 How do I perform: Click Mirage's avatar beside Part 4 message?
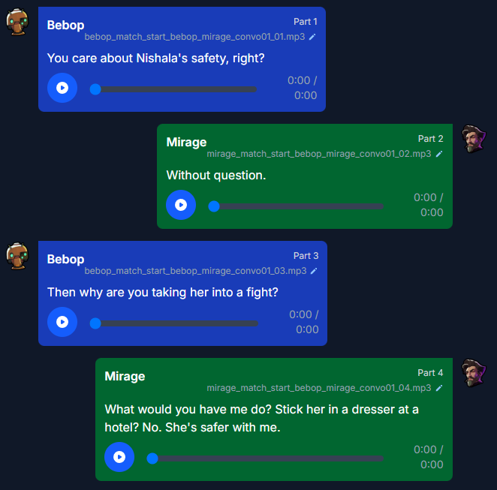coord(474,373)
